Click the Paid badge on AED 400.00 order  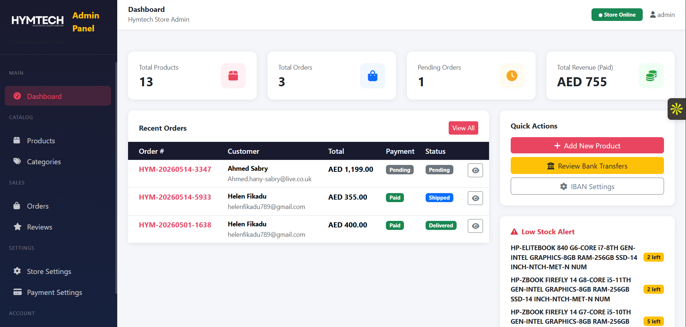point(395,225)
